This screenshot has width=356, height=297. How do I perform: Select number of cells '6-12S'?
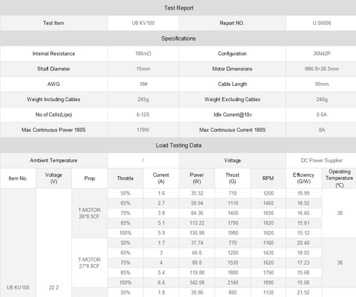tap(143, 115)
